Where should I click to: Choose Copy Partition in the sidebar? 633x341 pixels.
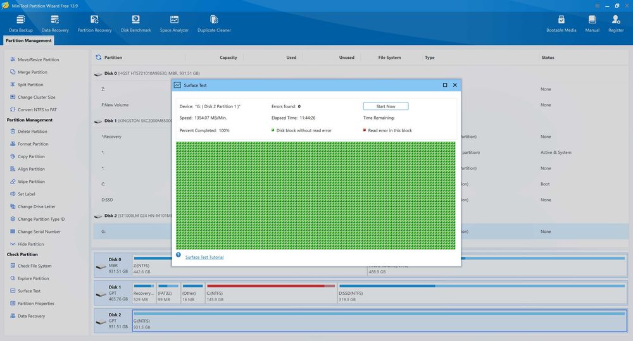(x=27, y=156)
